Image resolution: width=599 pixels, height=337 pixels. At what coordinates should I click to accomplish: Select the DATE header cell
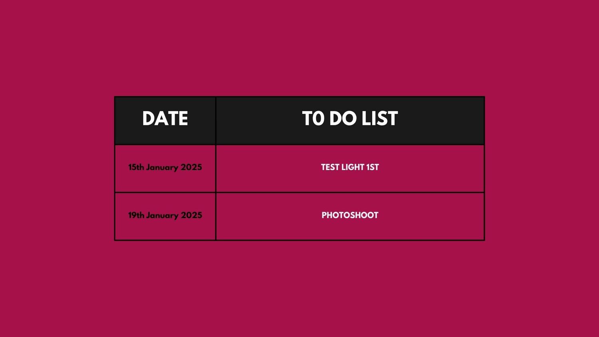(x=165, y=121)
